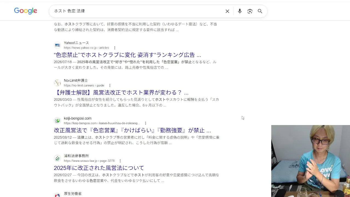This screenshot has height=197, width=350.
Task: Start voice search with the microphone icon
Action: [240, 11]
